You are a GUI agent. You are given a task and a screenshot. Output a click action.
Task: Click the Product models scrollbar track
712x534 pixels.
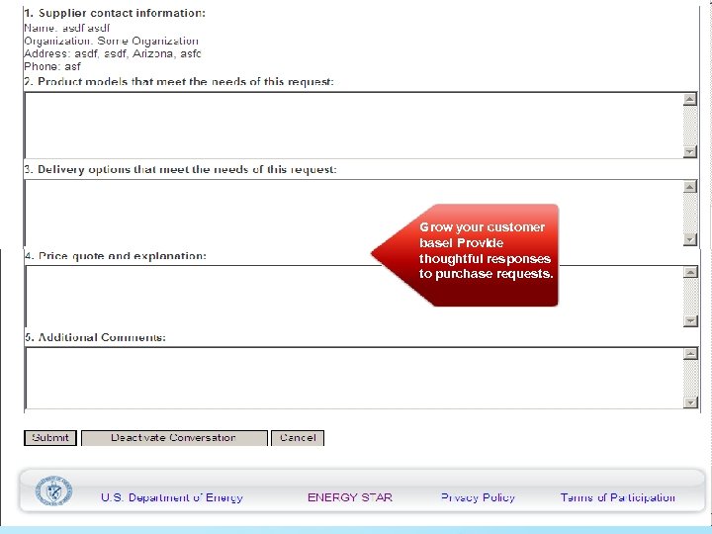690,126
